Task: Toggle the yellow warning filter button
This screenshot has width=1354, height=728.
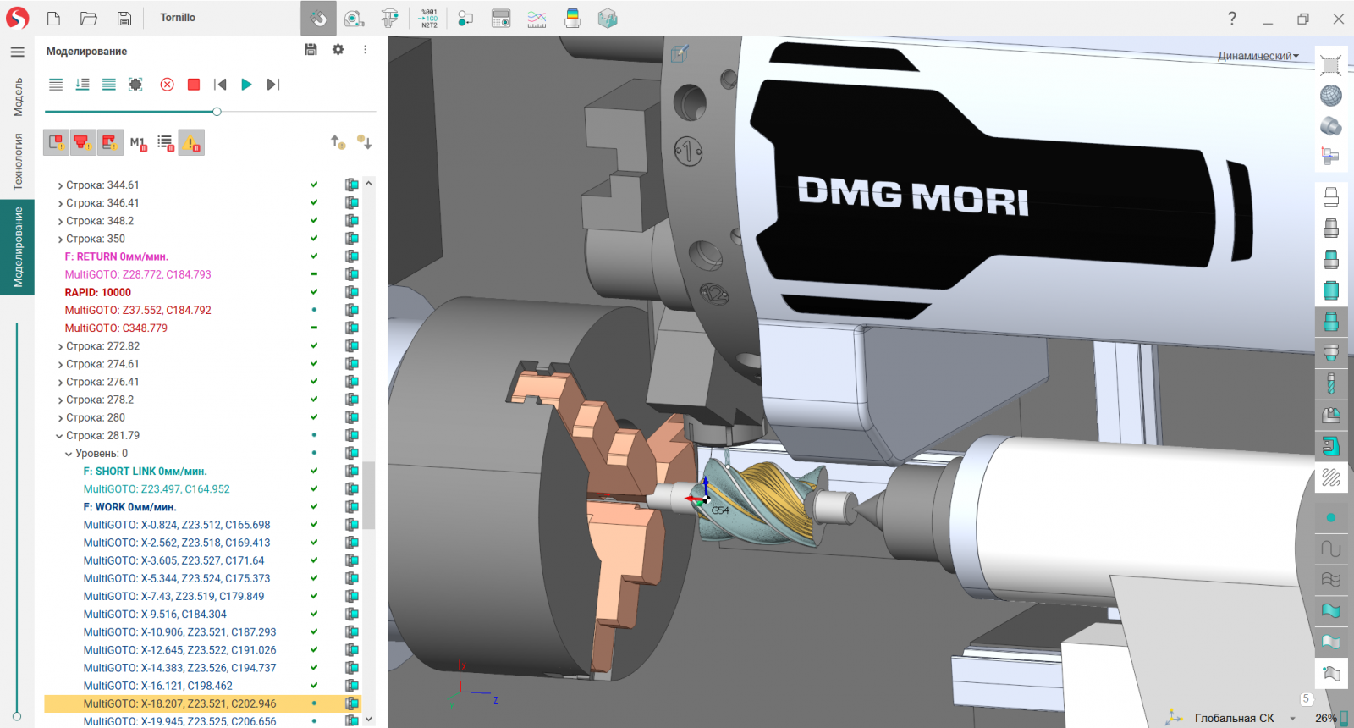Action: [191, 143]
